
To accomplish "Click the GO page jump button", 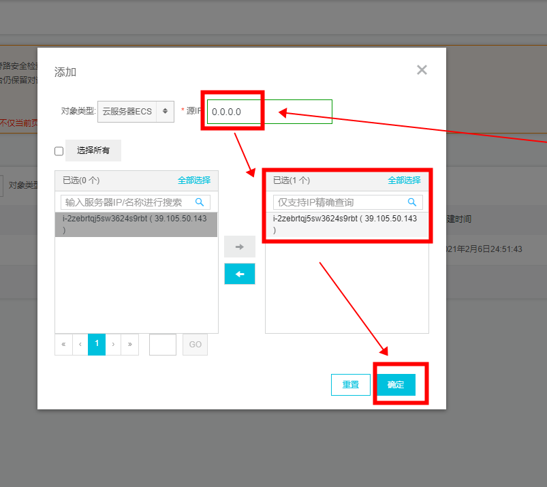I will tap(195, 345).
